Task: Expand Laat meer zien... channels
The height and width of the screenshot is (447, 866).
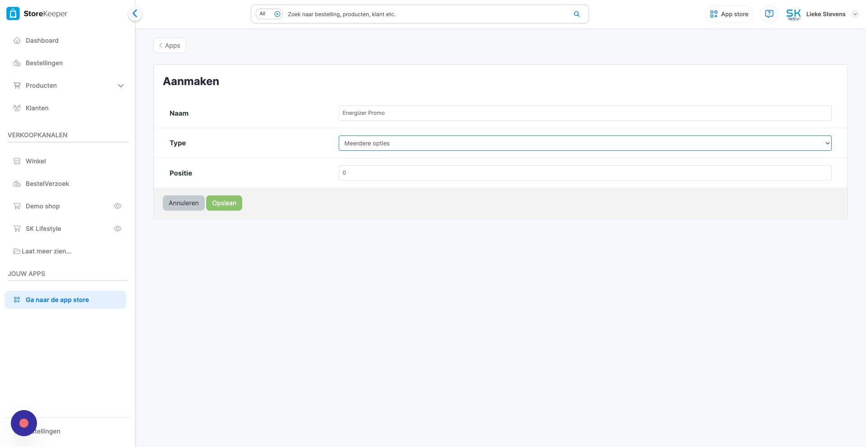Action: click(x=42, y=251)
